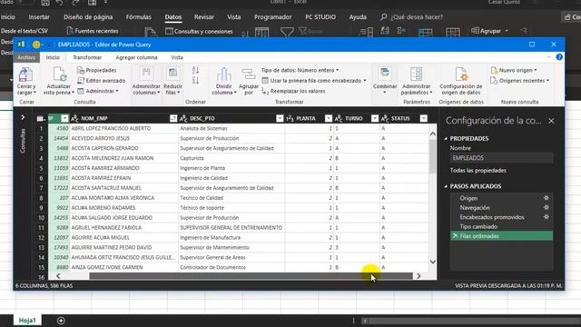Screen dimensions: 581x327
Task: Click the Agrupar button in Excel ribbon
Action: 490,31
